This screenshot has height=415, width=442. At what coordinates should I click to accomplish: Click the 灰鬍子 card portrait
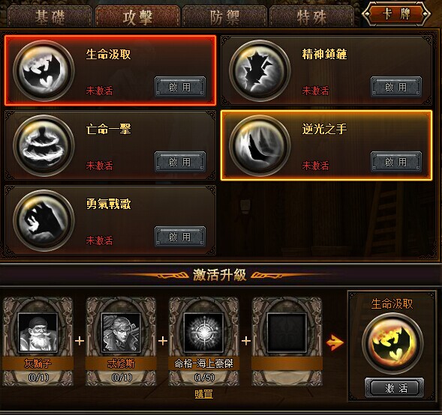pyautogui.click(x=38, y=333)
